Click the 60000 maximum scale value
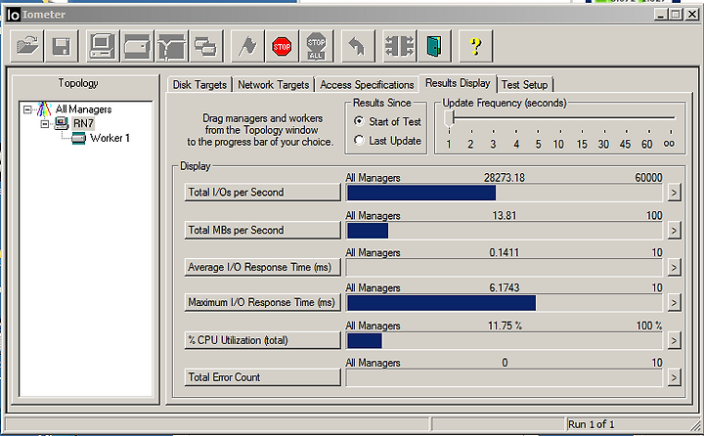 (x=648, y=178)
